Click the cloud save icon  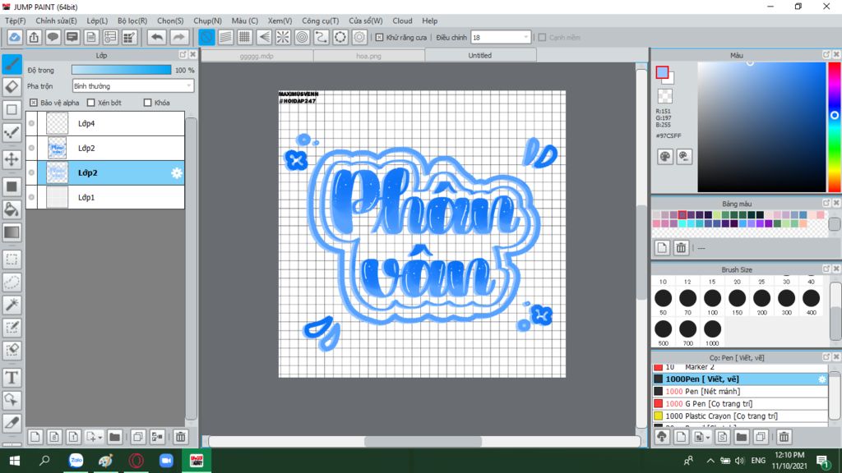(15, 37)
